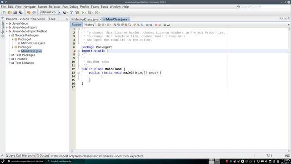Image resolution: width=291 pixels, height=164 pixels.
Task: Switch to the Services tab
Action: (x=39, y=19)
